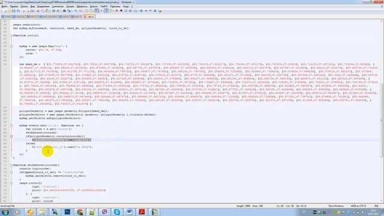
Task: Print the document using the Print icon
Action: click(32, 11)
